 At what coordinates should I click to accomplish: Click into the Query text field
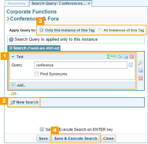(81, 65)
